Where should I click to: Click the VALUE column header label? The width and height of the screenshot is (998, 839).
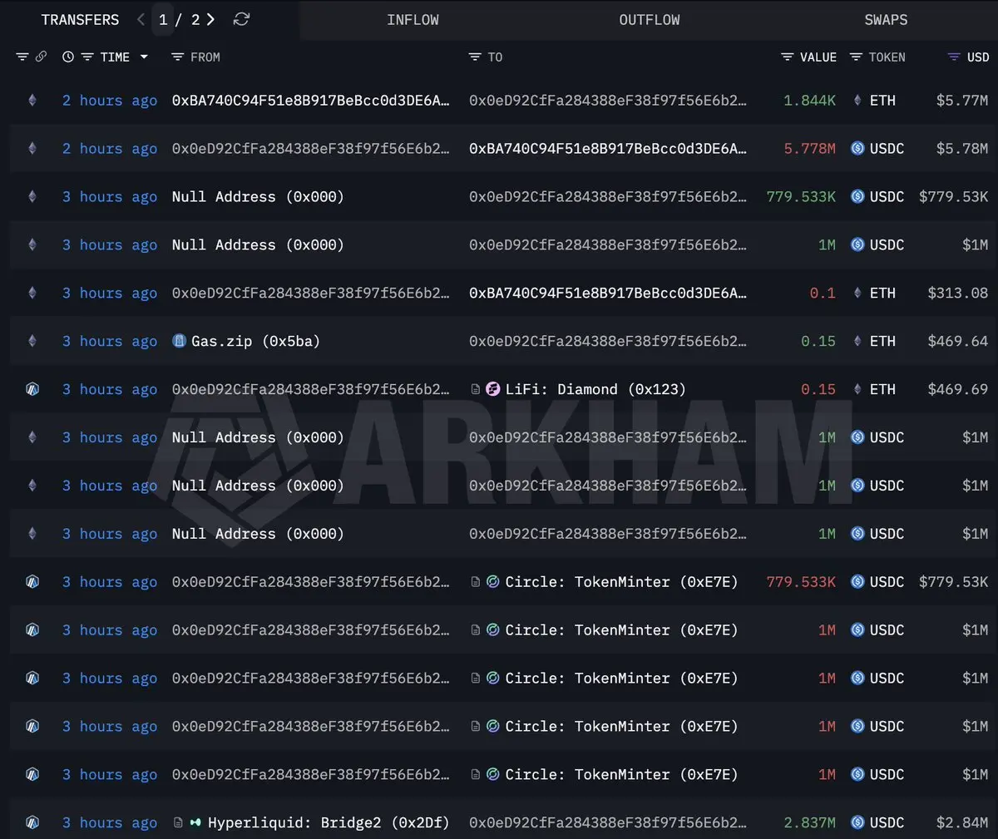click(818, 57)
